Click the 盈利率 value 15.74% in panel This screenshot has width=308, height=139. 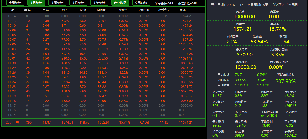pos(278,29)
